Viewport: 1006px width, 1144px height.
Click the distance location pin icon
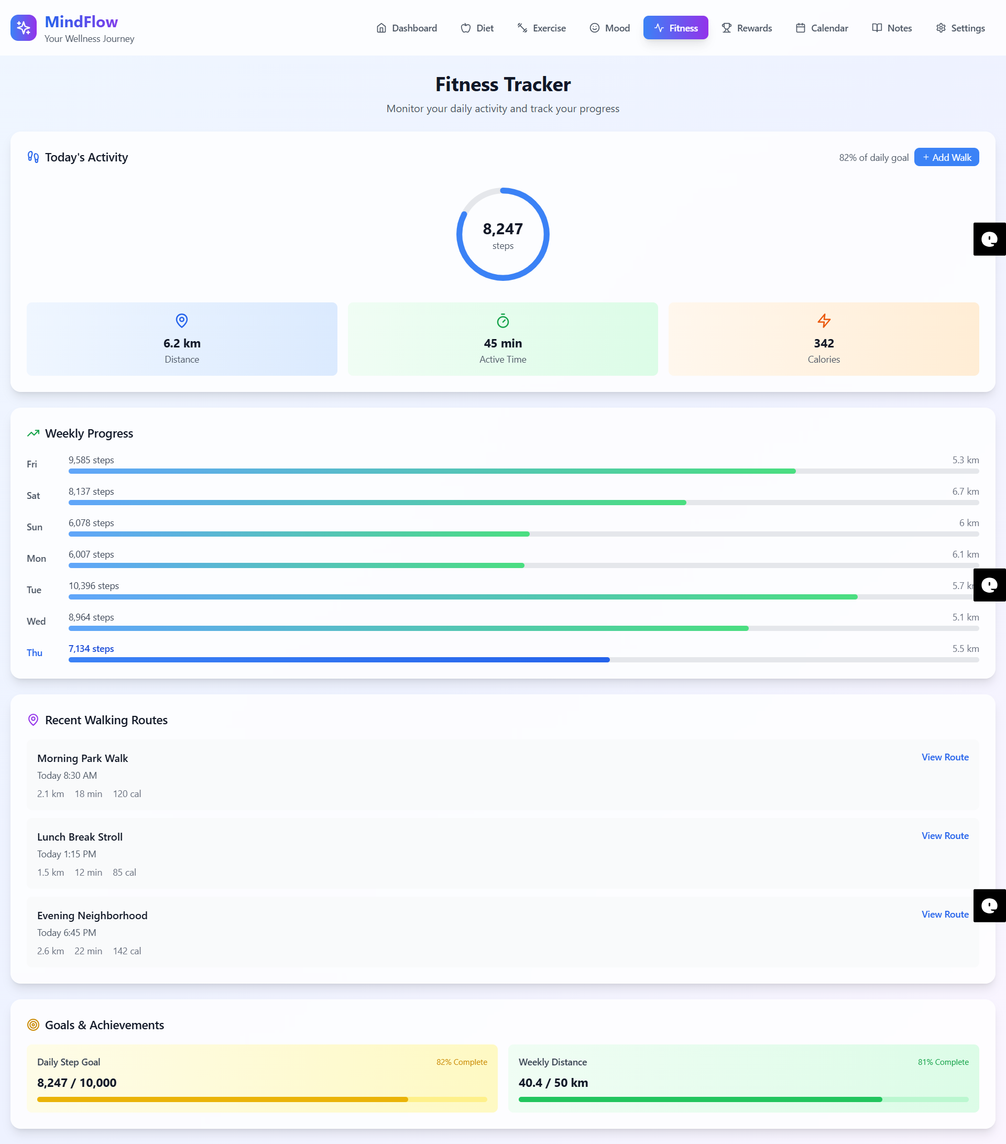[x=182, y=321]
